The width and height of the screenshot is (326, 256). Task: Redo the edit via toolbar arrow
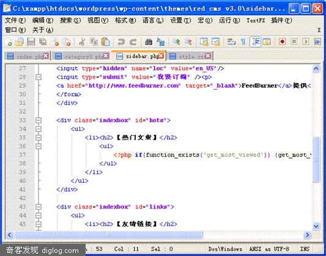[x=133, y=42]
